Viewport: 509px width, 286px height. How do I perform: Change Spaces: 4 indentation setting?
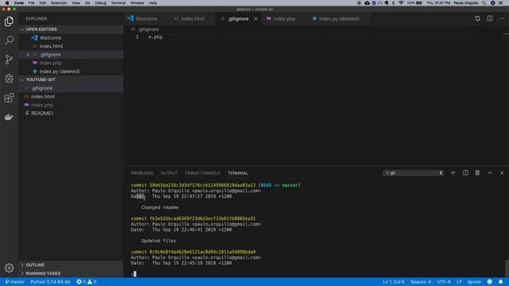coord(421,282)
